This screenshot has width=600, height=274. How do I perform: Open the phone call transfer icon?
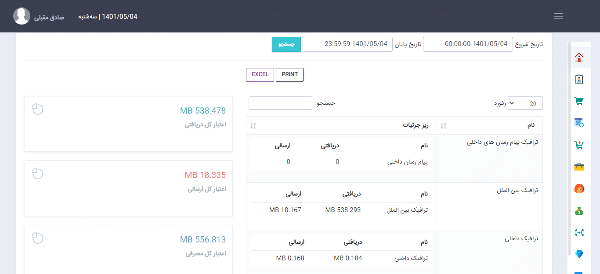click(x=579, y=233)
